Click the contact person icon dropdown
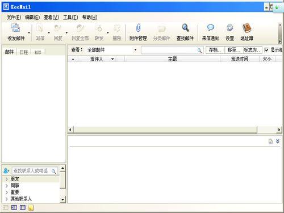Screen dimensions: 284x213 point(6,171)
